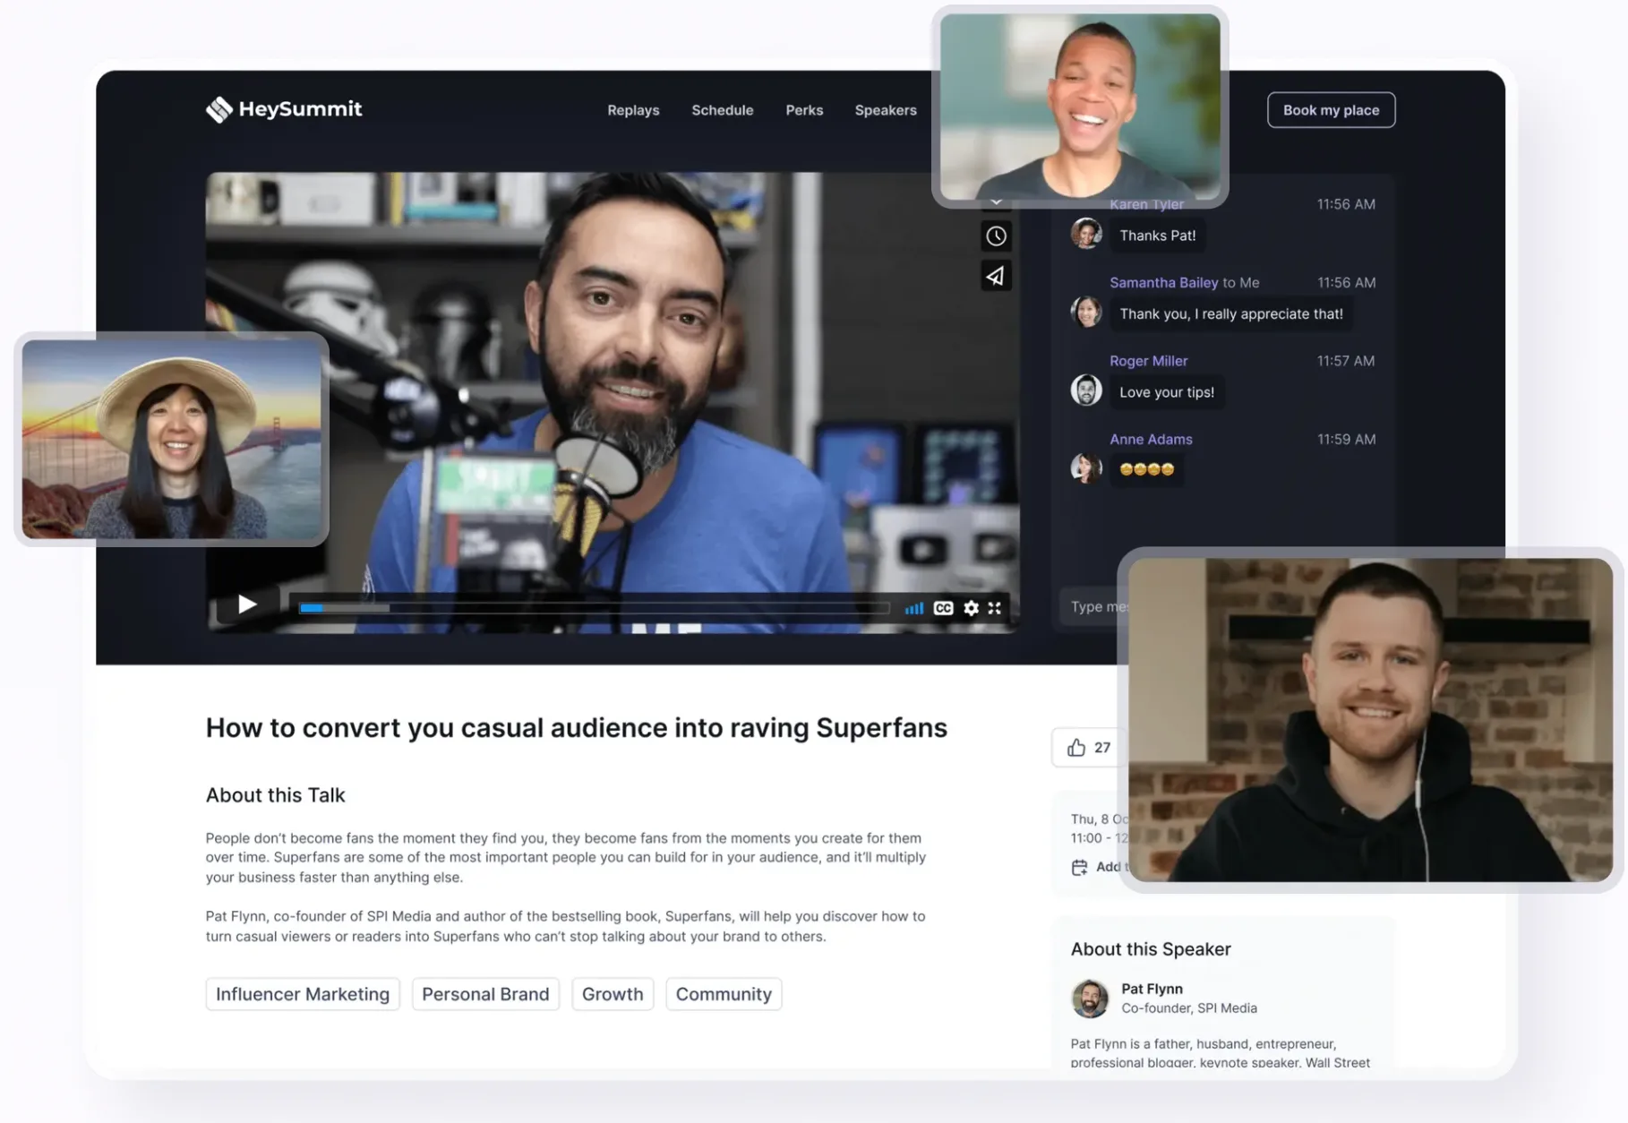
Task: Collapse the chat panel via the chevron
Action: tap(995, 201)
